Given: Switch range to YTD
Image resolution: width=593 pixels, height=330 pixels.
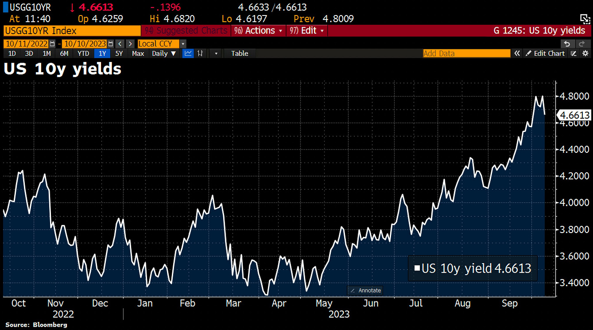Looking at the screenshot, I should (83, 53).
